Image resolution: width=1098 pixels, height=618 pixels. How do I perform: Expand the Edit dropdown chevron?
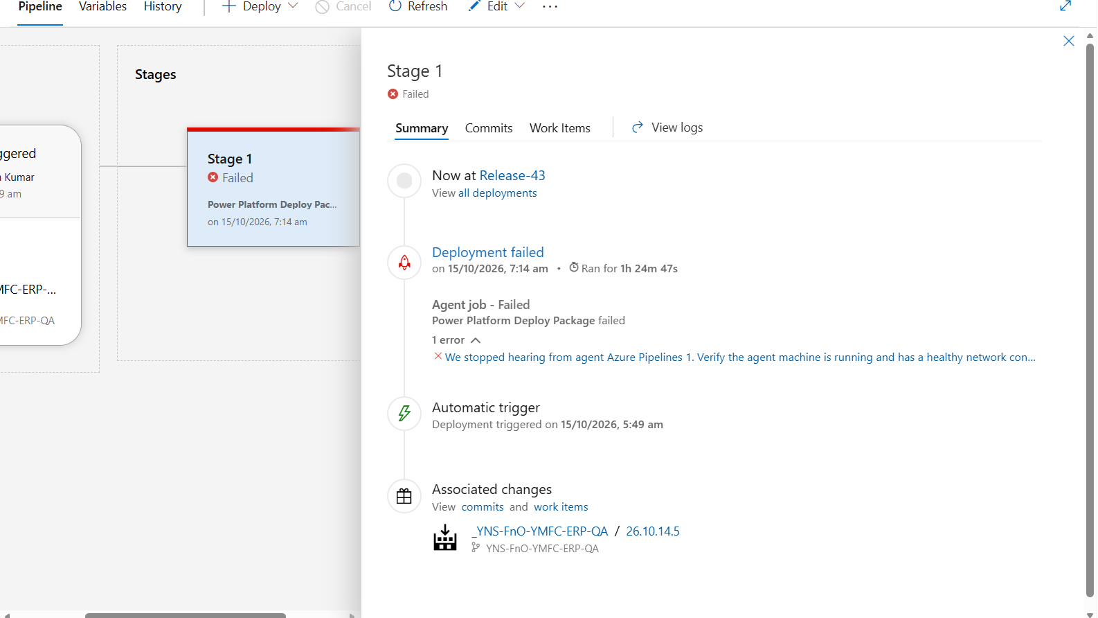[x=520, y=6]
